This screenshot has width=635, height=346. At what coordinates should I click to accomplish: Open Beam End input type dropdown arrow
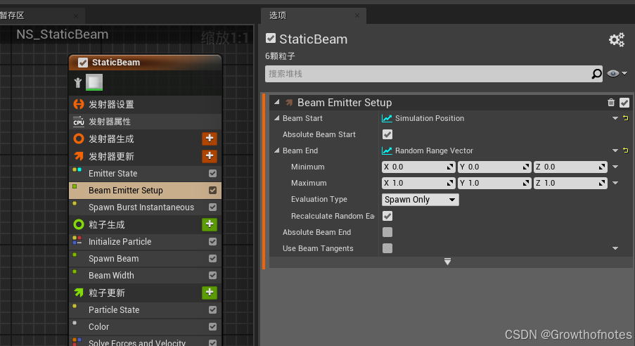[x=615, y=150]
